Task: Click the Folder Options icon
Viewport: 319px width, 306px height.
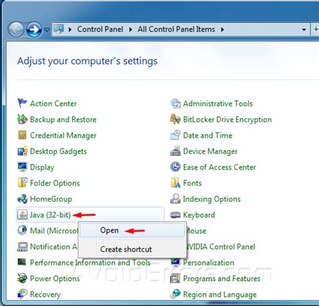Action: tap(22, 183)
